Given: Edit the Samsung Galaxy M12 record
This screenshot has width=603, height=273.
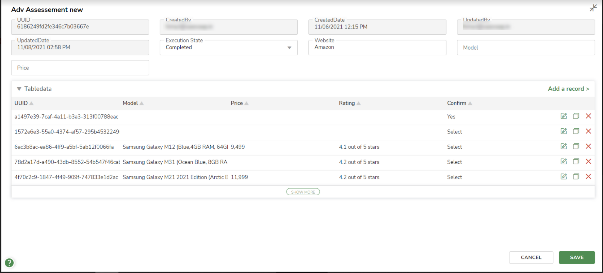Looking at the screenshot, I should pyautogui.click(x=564, y=146).
